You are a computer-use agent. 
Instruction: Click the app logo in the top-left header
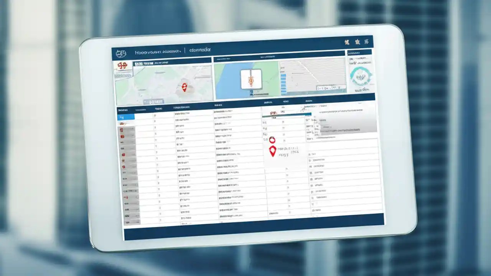121,52
